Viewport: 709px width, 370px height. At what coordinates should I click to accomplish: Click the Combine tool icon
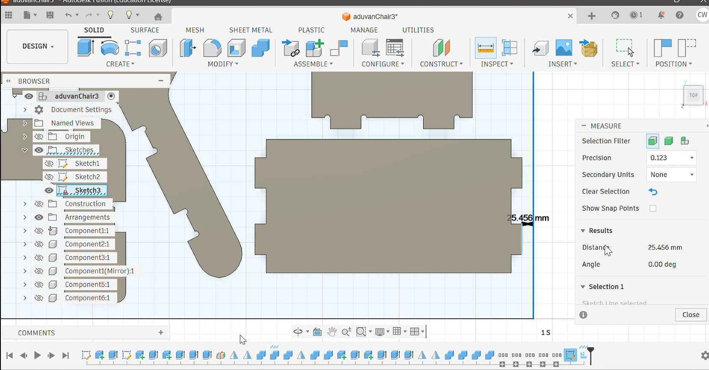[260, 48]
